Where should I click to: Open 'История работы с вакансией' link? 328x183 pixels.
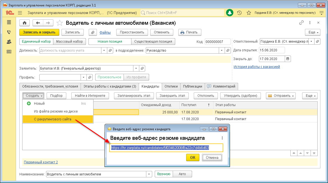click(257, 67)
